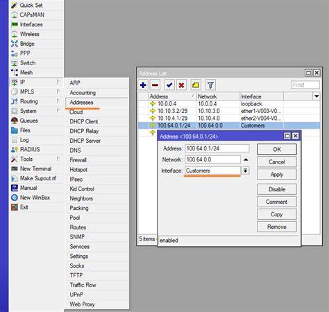Collapse Network field with up arrow

pos(246,159)
